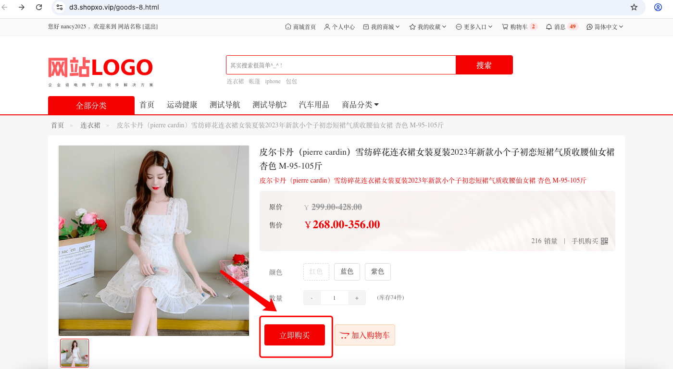Click the 帐篷 hot search keyword
673x369 pixels.
click(x=254, y=81)
